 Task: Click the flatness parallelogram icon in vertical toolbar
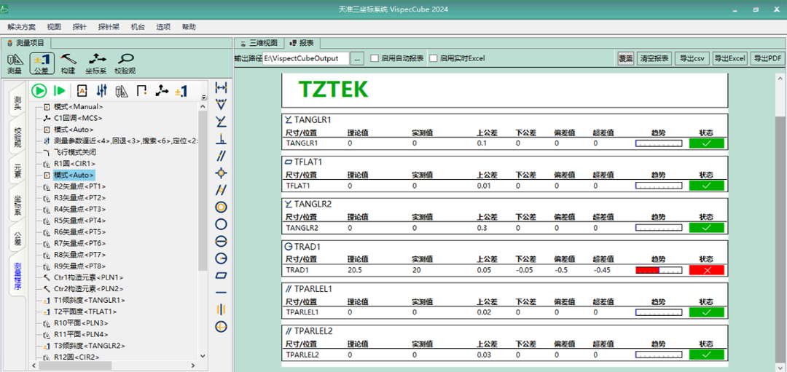(222, 275)
